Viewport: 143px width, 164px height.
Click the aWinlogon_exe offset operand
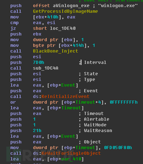pos(71,6)
